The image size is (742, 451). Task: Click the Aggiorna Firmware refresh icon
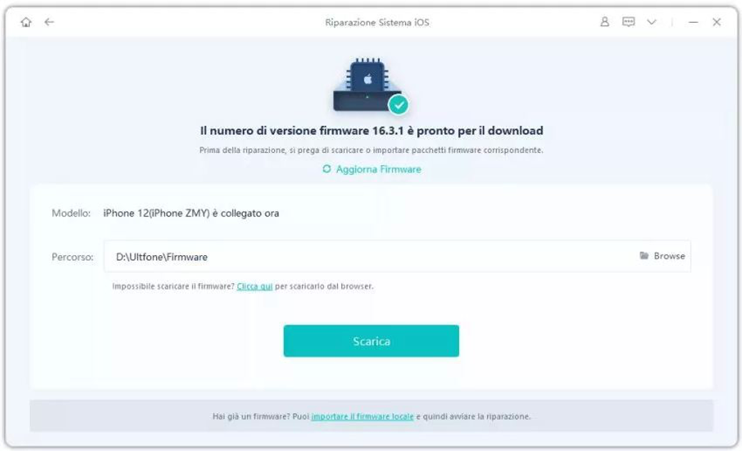coord(326,169)
